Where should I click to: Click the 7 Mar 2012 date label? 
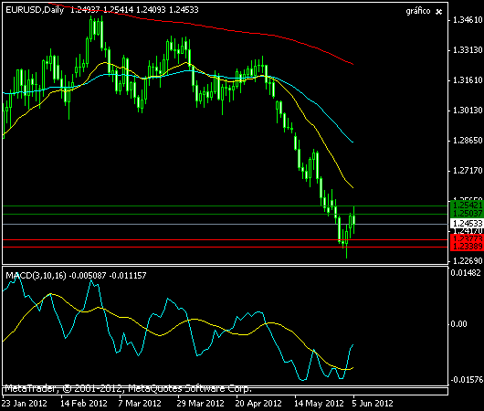140,404
